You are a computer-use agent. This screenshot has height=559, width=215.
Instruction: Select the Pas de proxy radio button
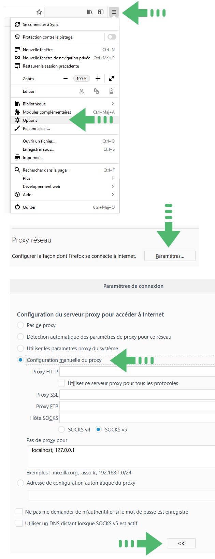pos(20,325)
